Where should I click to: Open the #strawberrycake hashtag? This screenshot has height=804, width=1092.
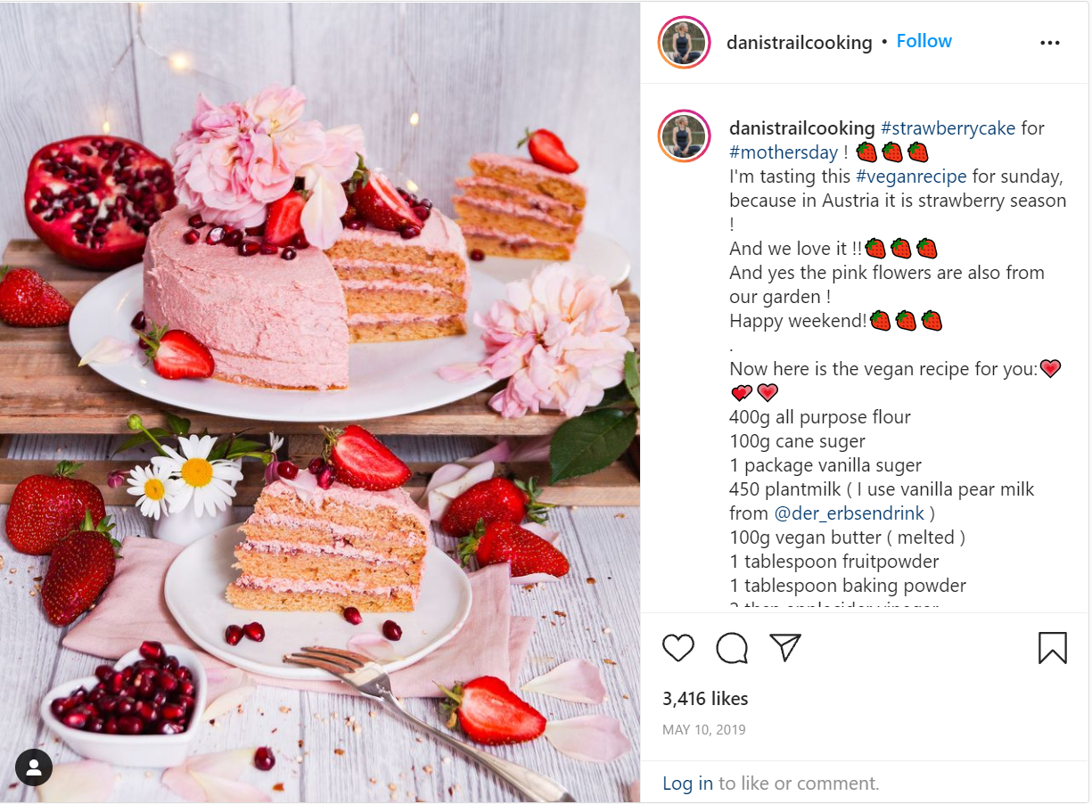click(948, 128)
